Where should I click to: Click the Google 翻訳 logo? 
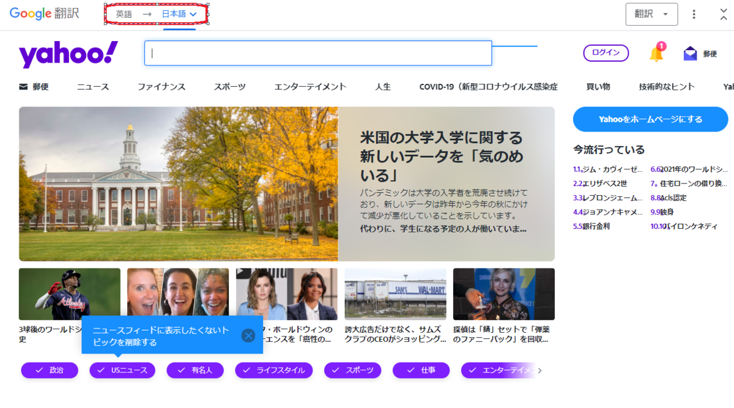[x=45, y=13]
